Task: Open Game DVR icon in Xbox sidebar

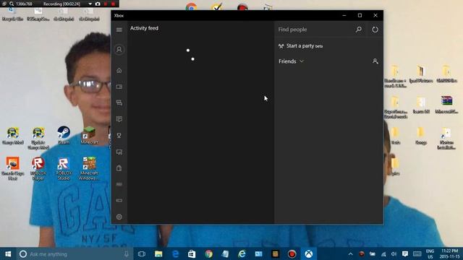Action: pos(119,152)
